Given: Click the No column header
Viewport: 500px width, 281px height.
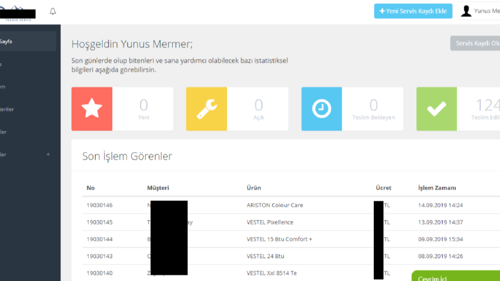Looking at the screenshot, I should (x=91, y=188).
